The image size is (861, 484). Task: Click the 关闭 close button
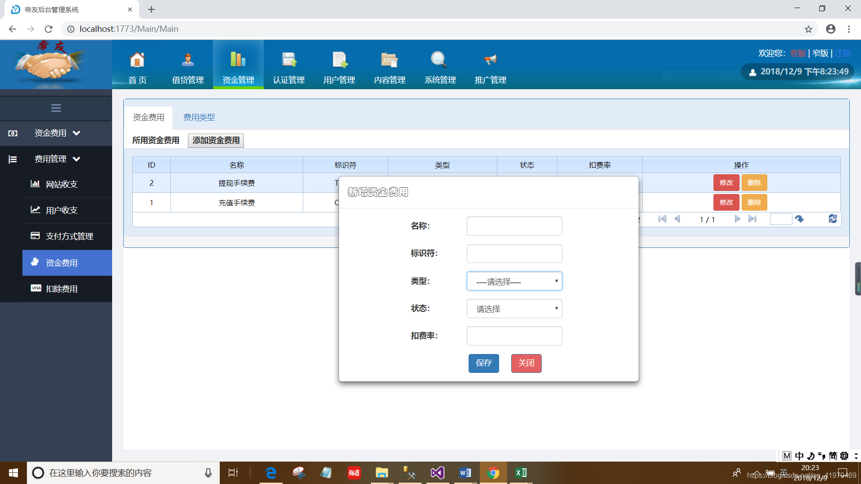(526, 363)
